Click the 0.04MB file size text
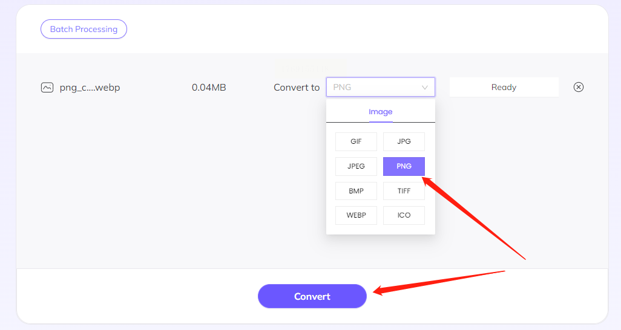621x330 pixels. click(209, 88)
